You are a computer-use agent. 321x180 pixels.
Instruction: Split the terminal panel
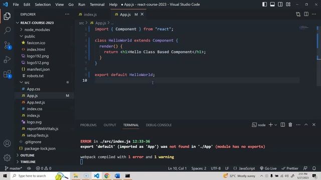tap(282, 124)
